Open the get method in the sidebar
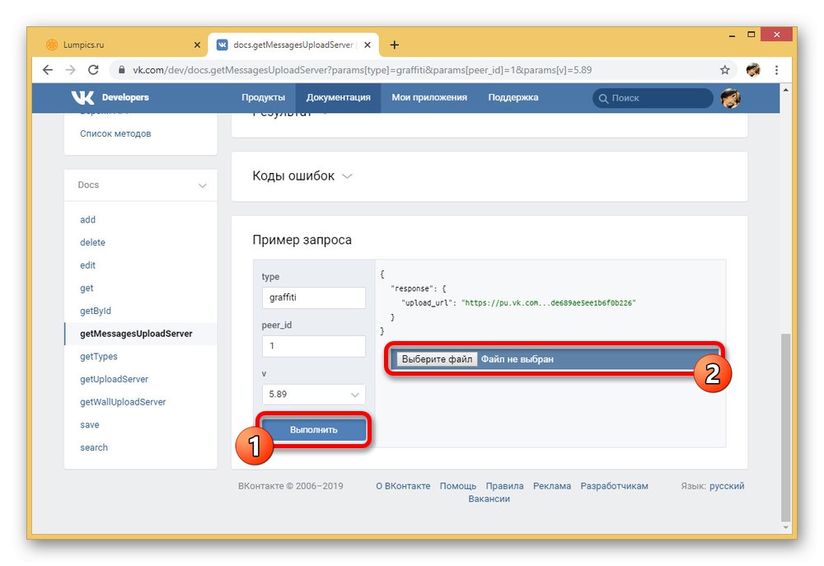 pos(87,288)
